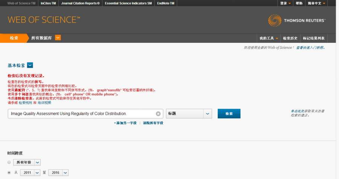This screenshot has height=179, width=339.
Task: Click 清除所有字段 clear all fields
Action: (153, 123)
